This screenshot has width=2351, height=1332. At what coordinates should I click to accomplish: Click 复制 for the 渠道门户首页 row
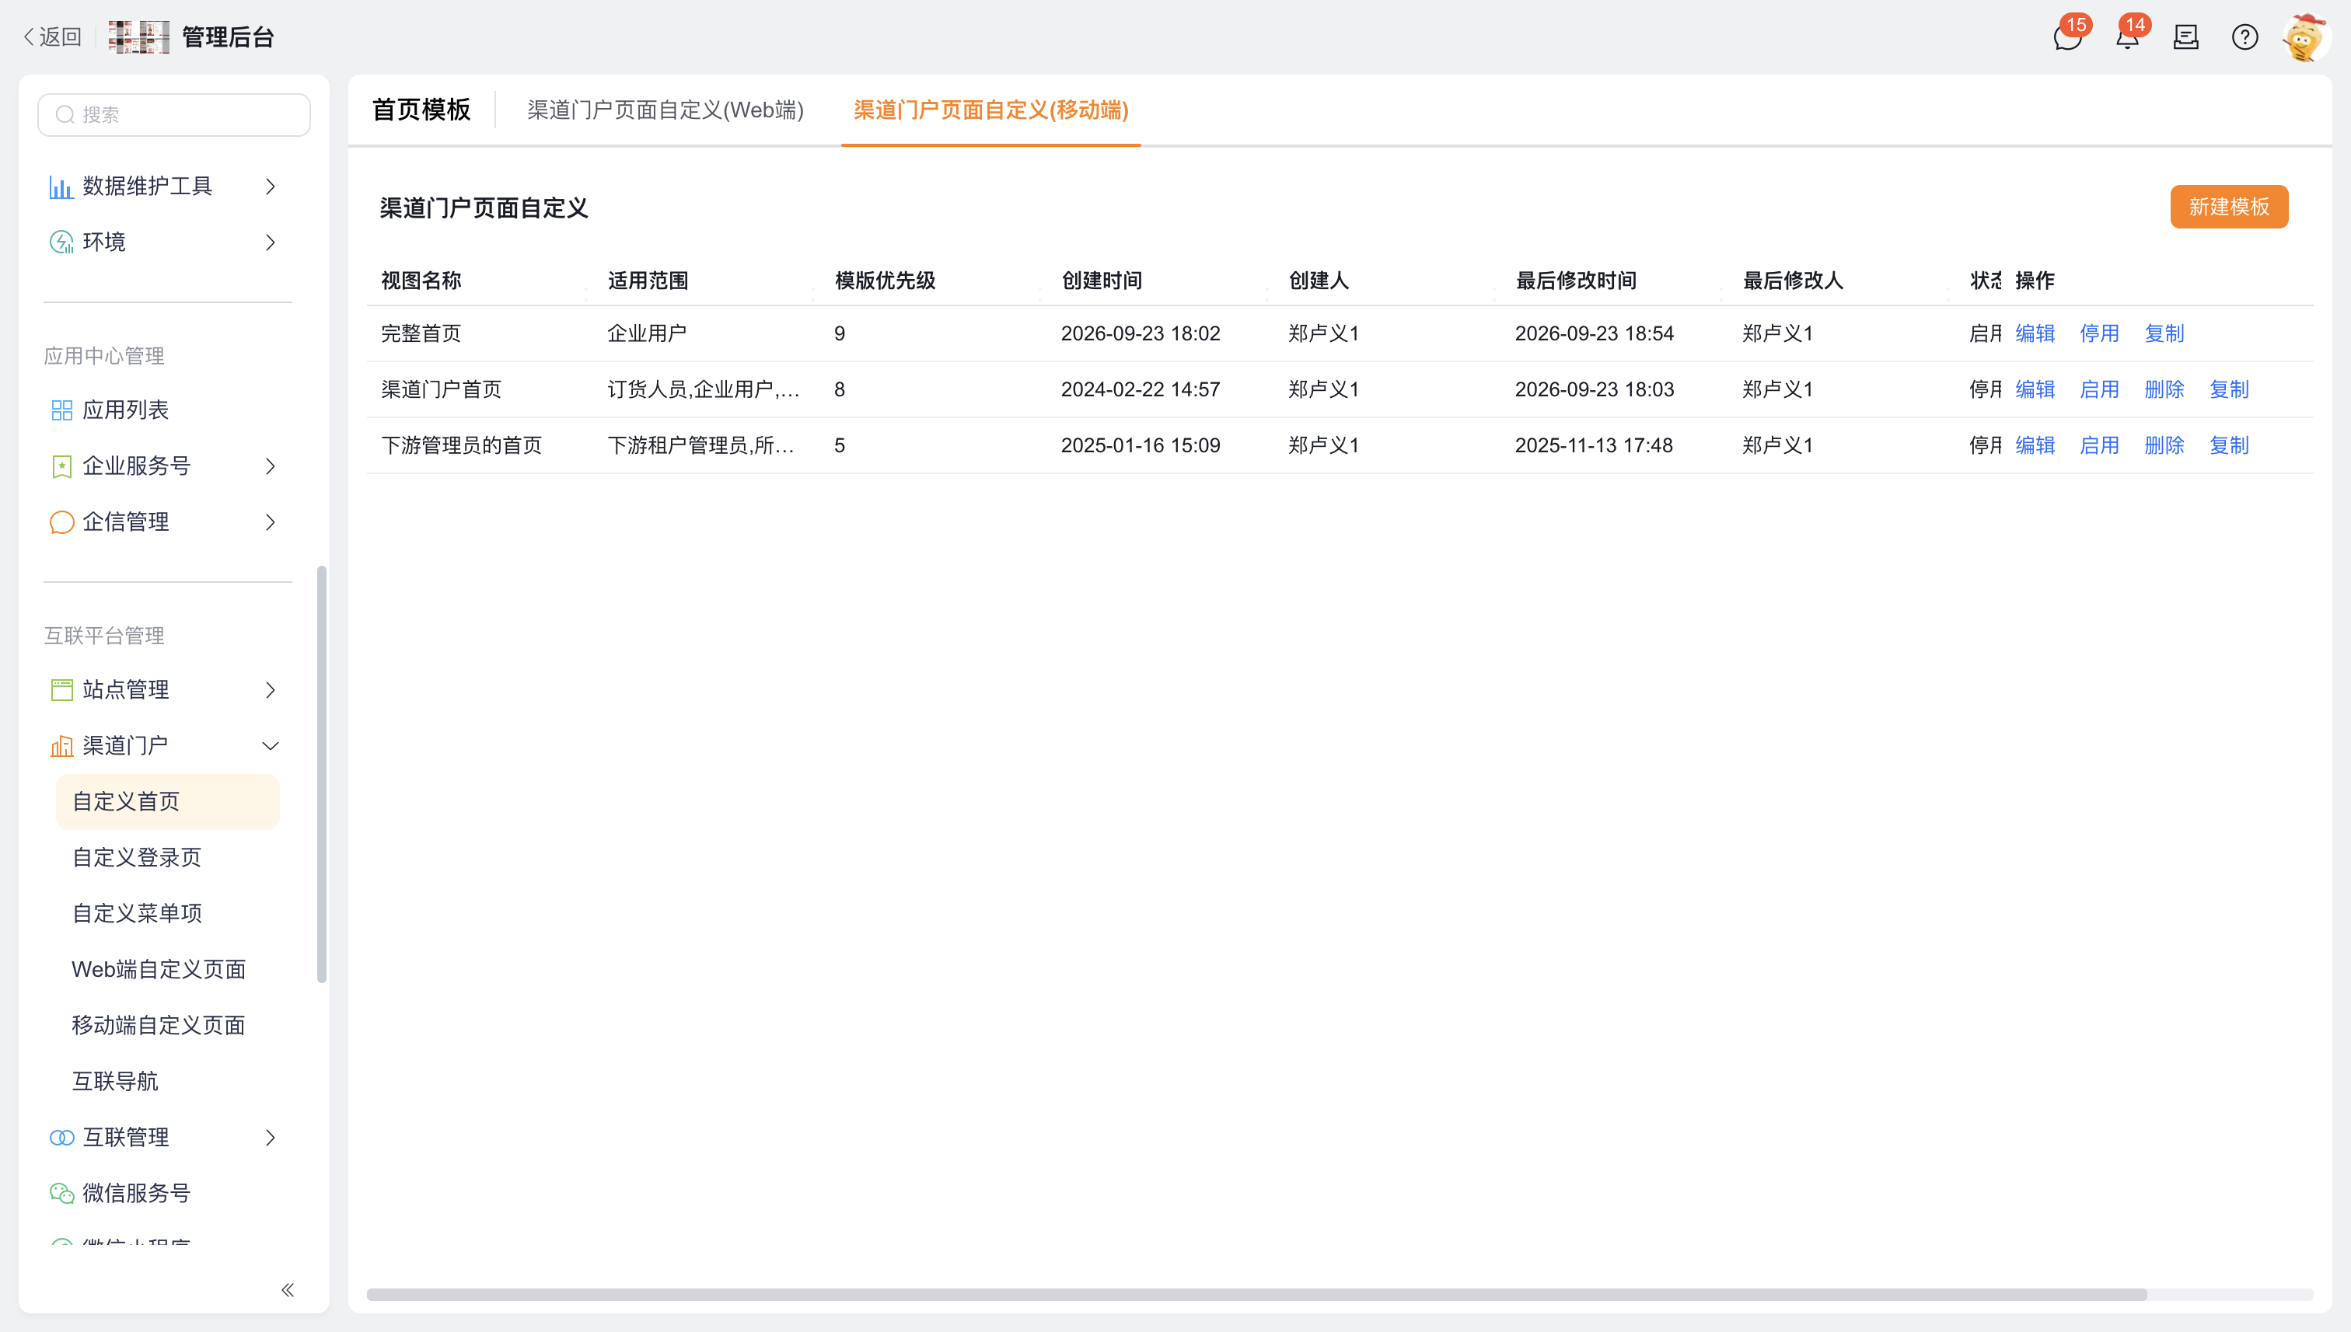pyautogui.click(x=2228, y=389)
